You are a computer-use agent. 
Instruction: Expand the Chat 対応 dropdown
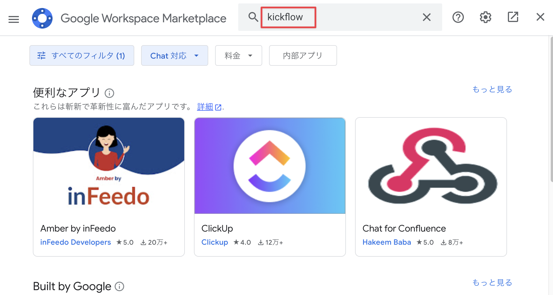pyautogui.click(x=175, y=55)
